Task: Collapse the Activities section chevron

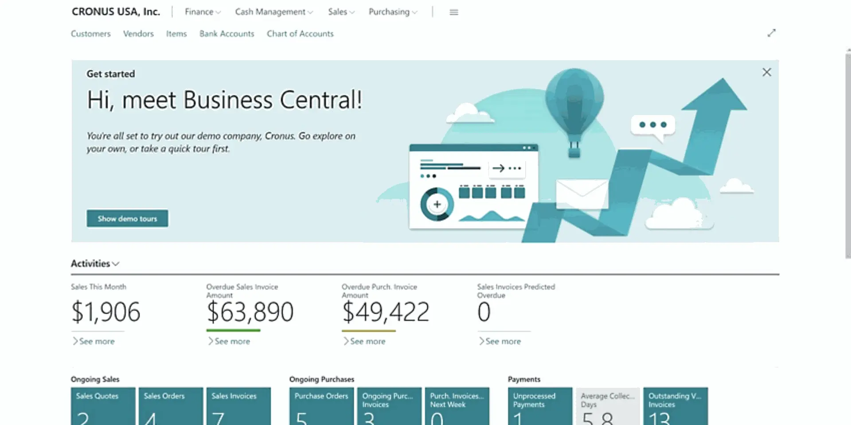Action: pos(116,264)
